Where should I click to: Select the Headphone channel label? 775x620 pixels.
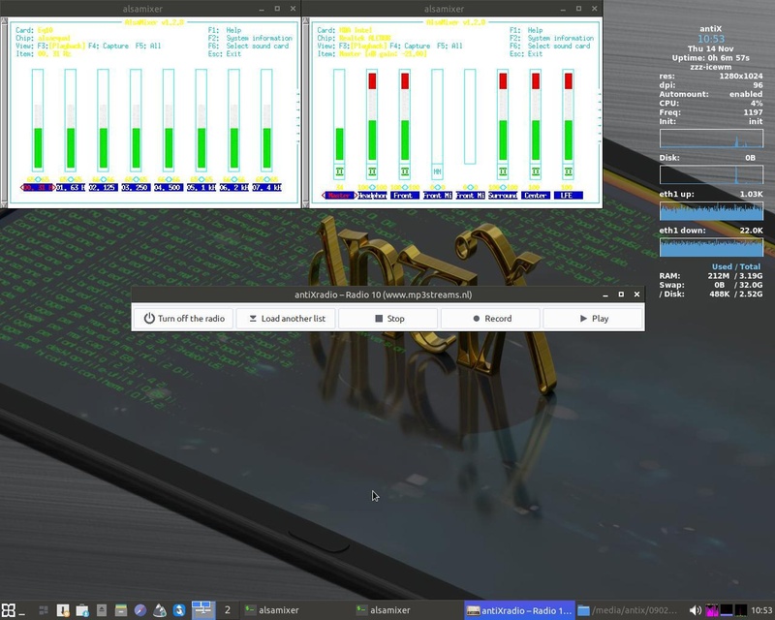(x=372, y=196)
